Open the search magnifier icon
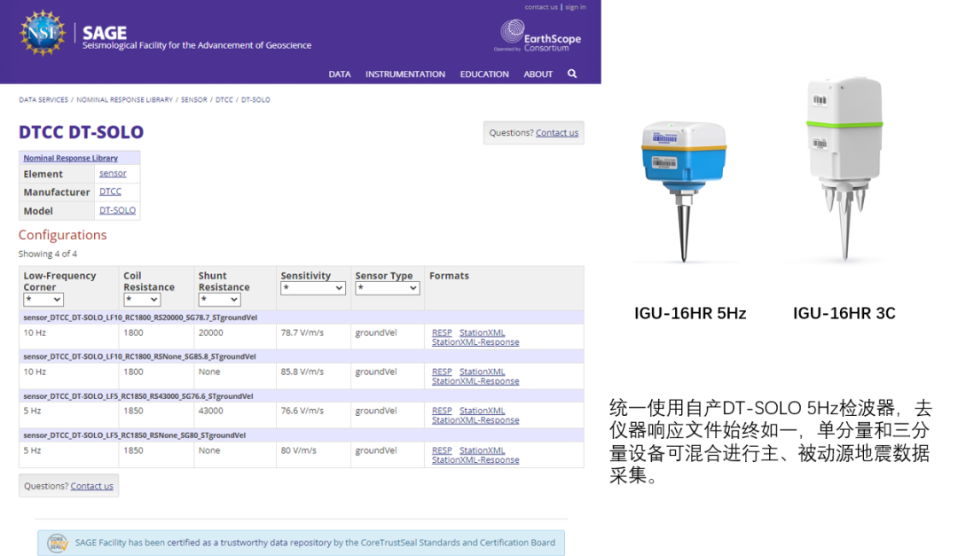Viewport: 958px width, 556px height. click(572, 74)
